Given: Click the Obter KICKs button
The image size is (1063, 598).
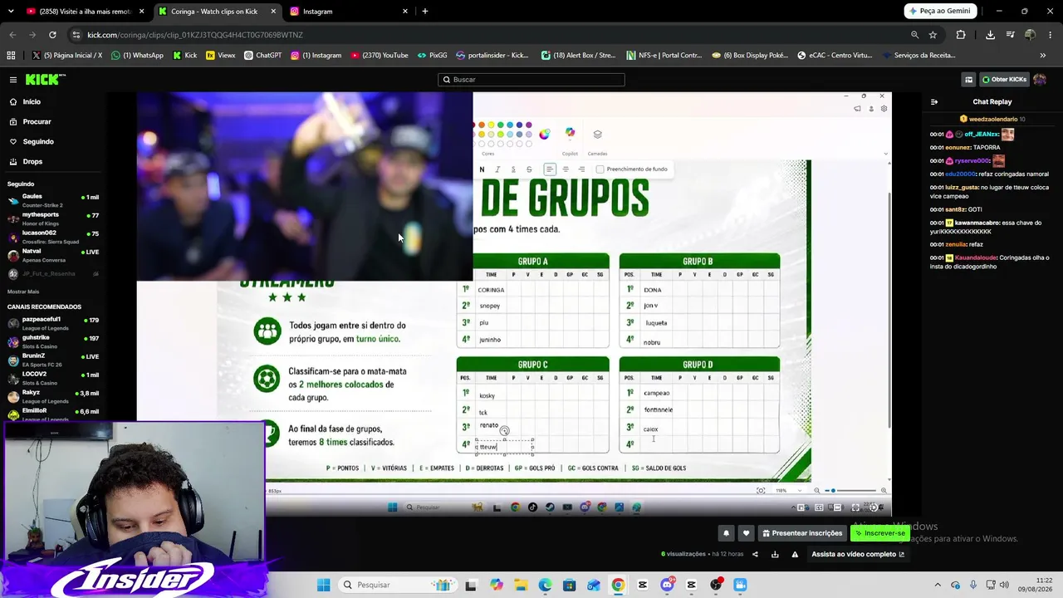Looking at the screenshot, I should click(x=1004, y=80).
